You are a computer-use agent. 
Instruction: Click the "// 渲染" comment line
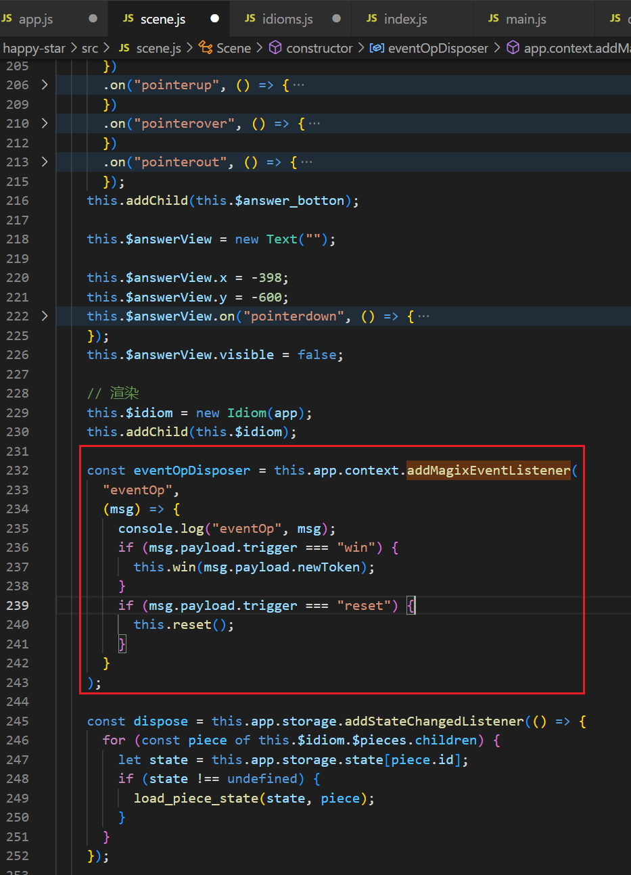coord(113,393)
